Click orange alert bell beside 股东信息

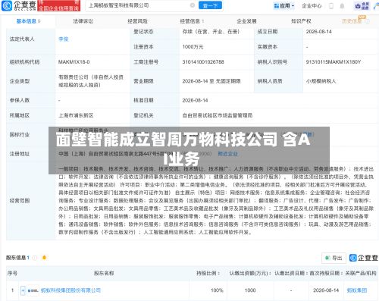(44, 258)
